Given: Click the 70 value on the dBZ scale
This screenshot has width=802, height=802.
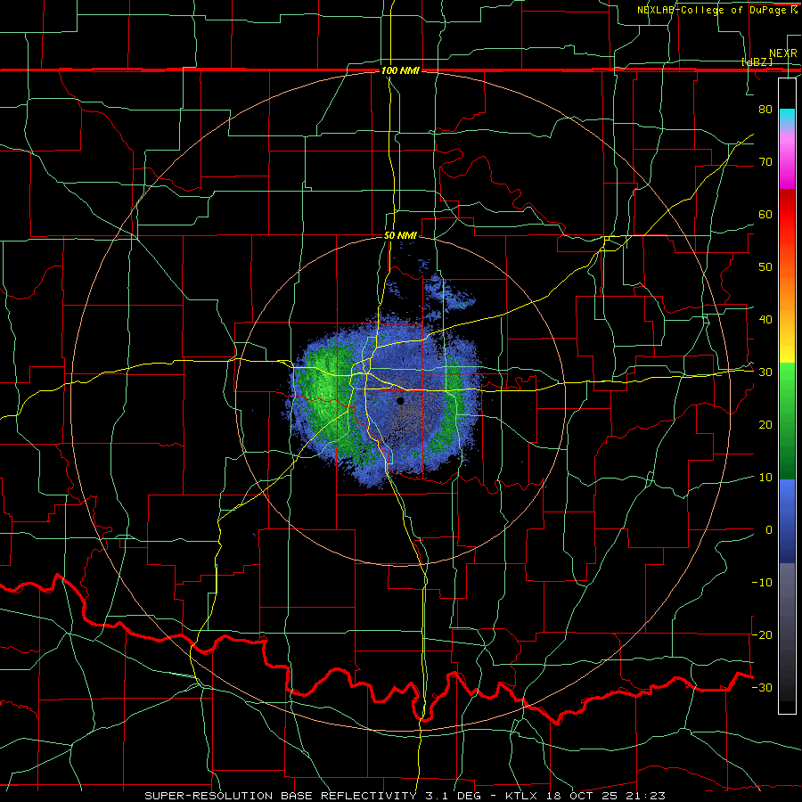Looking at the screenshot, I should [x=765, y=162].
